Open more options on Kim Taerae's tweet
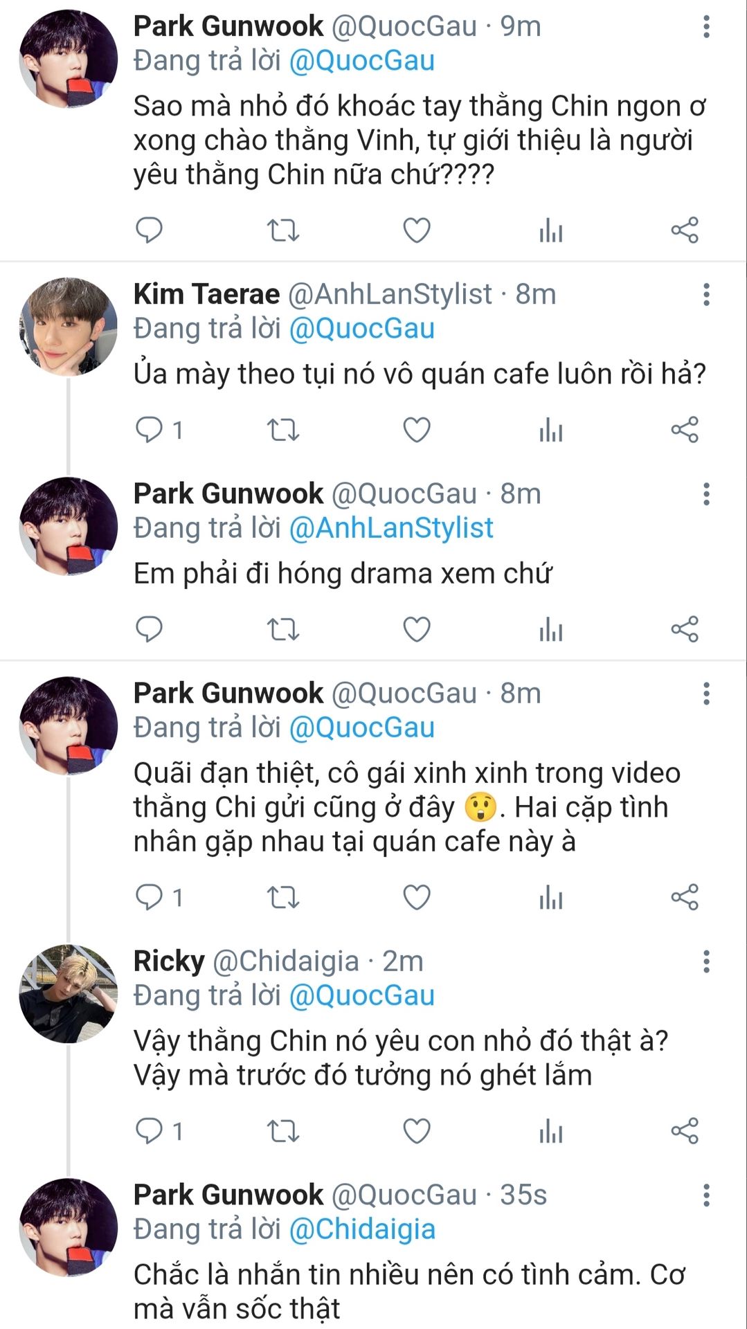 [x=706, y=295]
